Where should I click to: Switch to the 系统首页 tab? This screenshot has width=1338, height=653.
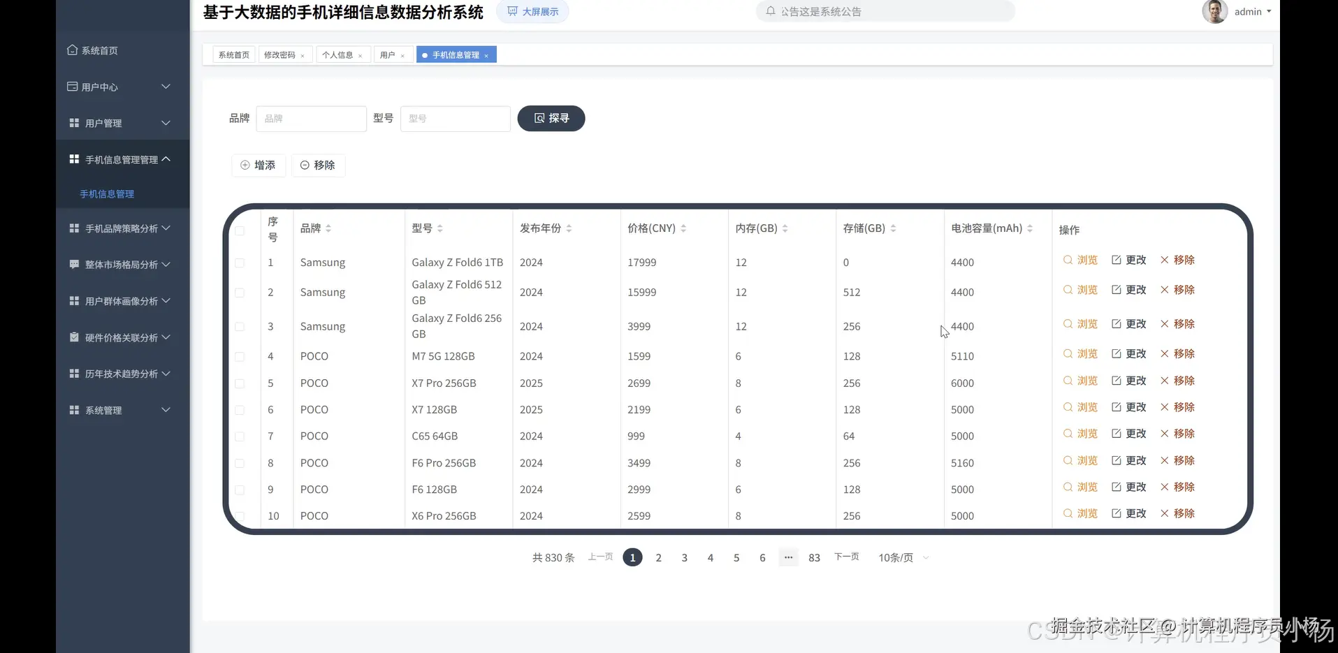click(x=234, y=54)
